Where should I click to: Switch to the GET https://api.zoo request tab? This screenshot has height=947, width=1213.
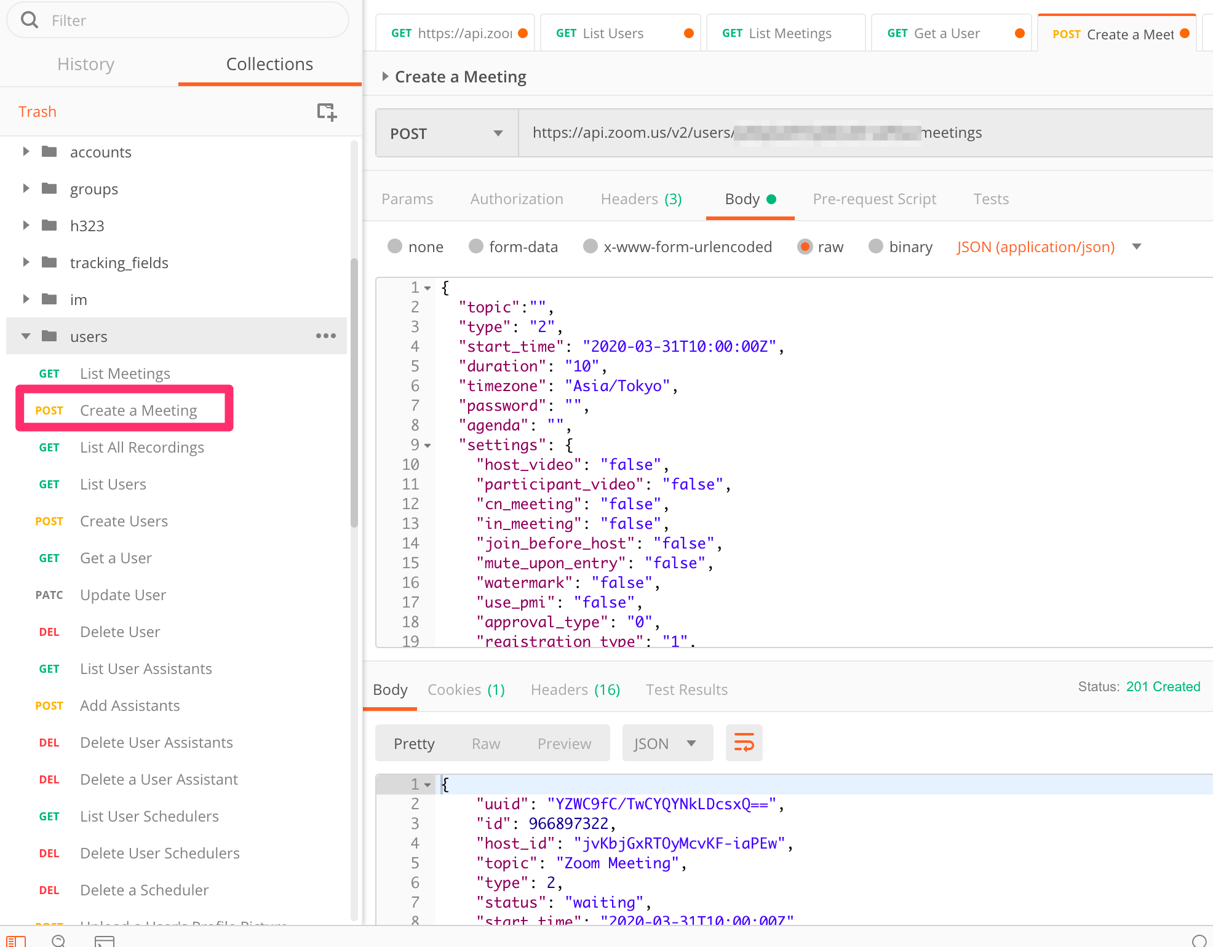[x=455, y=33]
